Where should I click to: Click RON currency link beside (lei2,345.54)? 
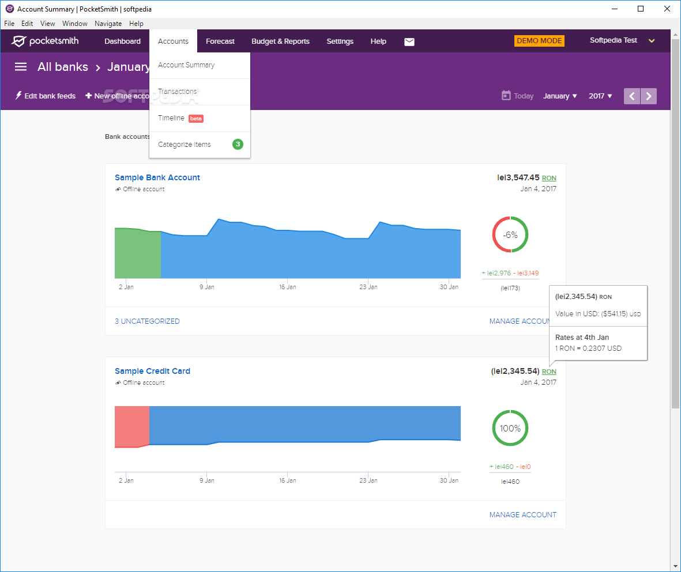549,372
